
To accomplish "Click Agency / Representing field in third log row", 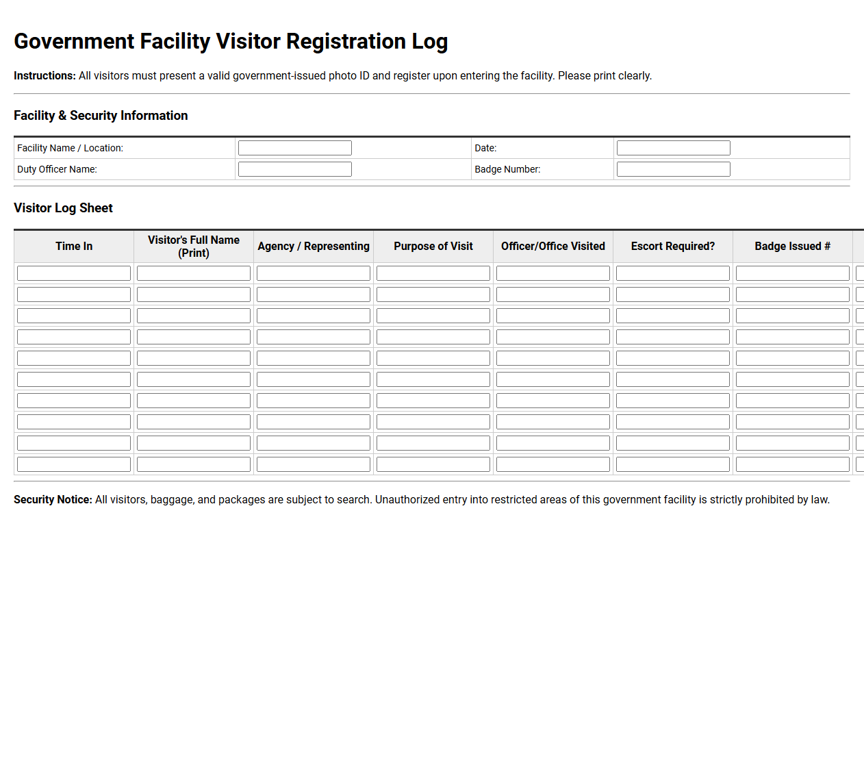I will point(314,316).
